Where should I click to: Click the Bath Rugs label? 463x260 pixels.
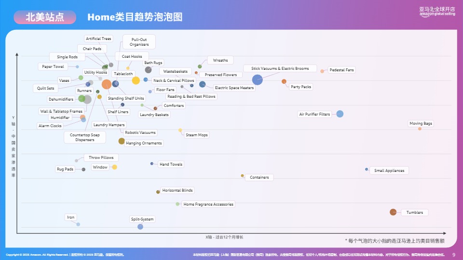(x=153, y=63)
